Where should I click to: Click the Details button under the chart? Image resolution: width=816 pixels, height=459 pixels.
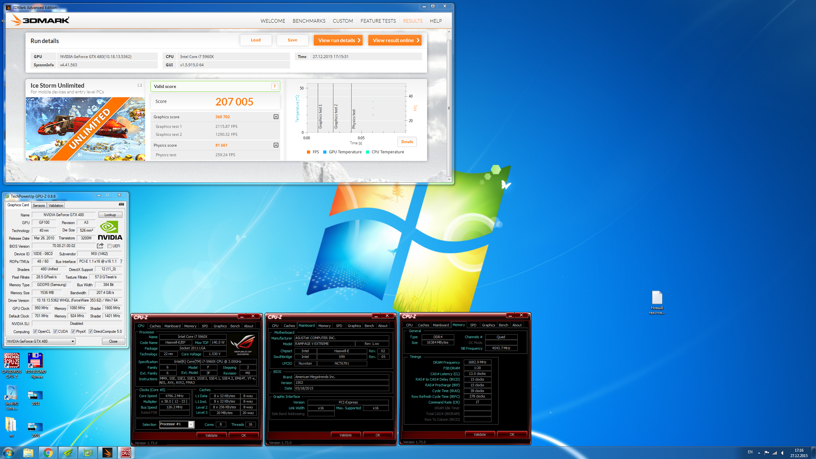click(x=407, y=142)
